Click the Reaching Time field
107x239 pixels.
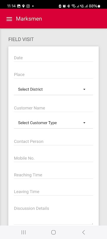click(x=53, y=175)
